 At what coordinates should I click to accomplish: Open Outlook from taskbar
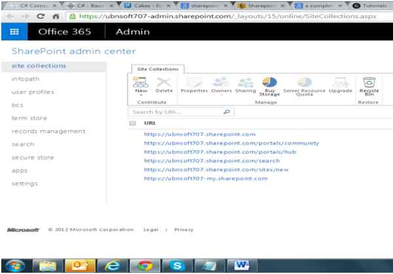80,265
